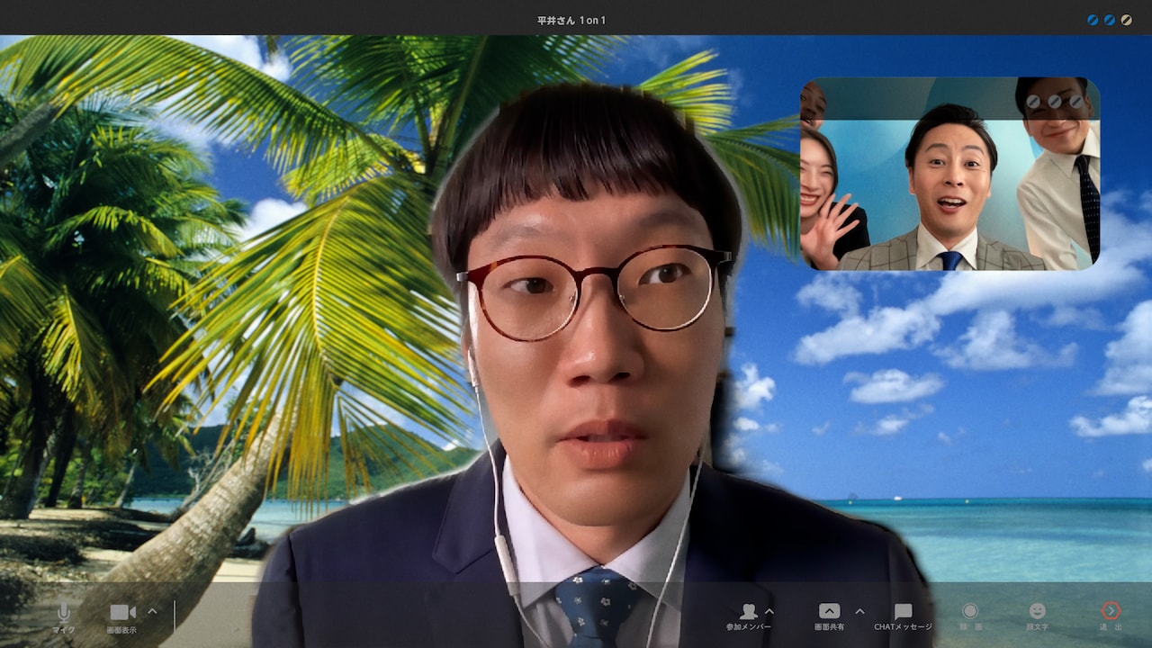Screen dimensions: 1152x648
Task: Click the meeting title 平井さん 1 on 1
Action: (571, 20)
